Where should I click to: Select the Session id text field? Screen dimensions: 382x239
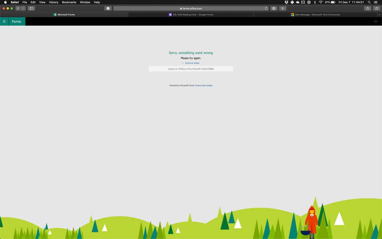click(x=191, y=69)
